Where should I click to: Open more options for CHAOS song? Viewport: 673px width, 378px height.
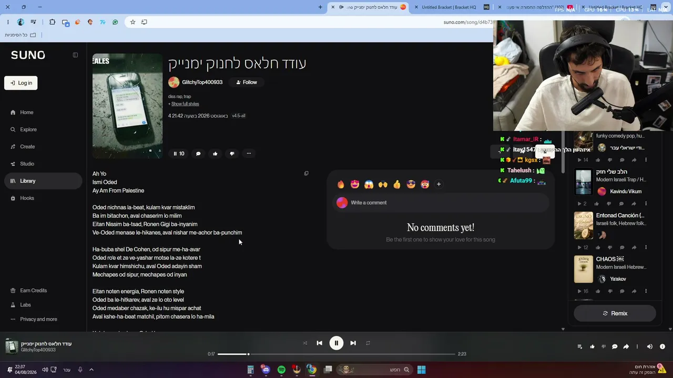(646, 291)
